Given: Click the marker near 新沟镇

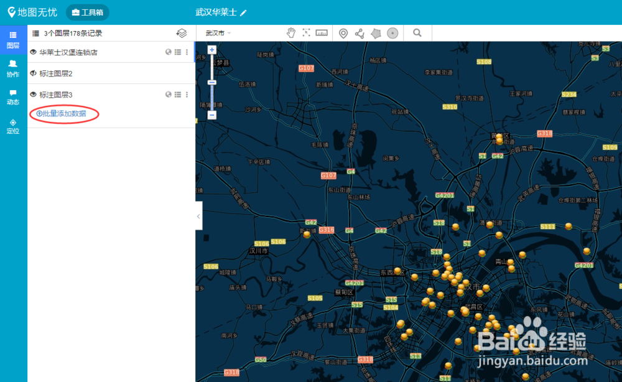Looking at the screenshot, I should click(307, 234).
